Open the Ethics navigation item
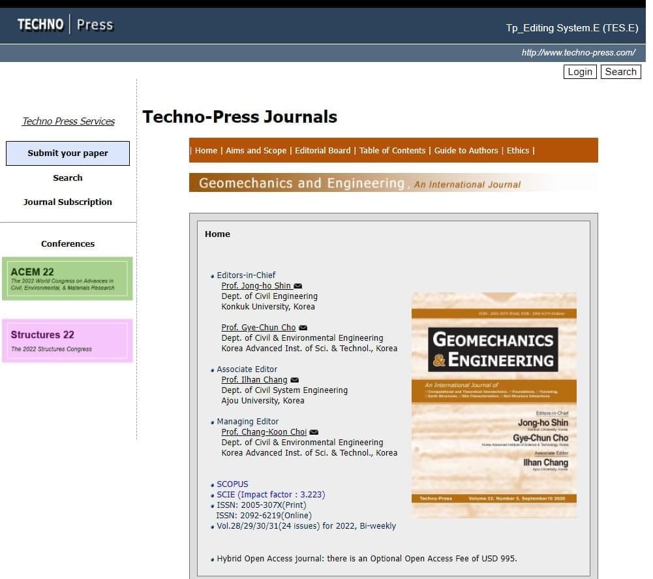 518,151
